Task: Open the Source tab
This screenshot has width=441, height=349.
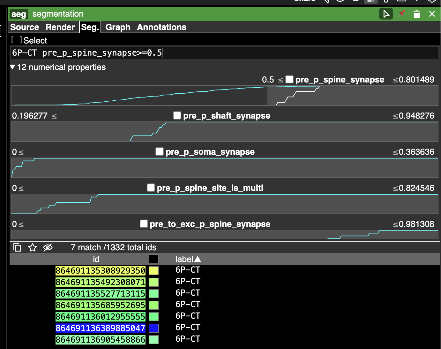Action: (25, 27)
